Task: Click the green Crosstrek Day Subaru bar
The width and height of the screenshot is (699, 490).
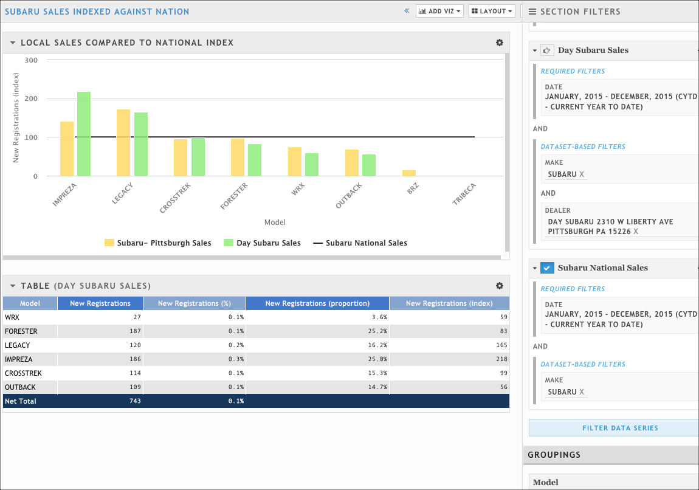Action: [198, 157]
